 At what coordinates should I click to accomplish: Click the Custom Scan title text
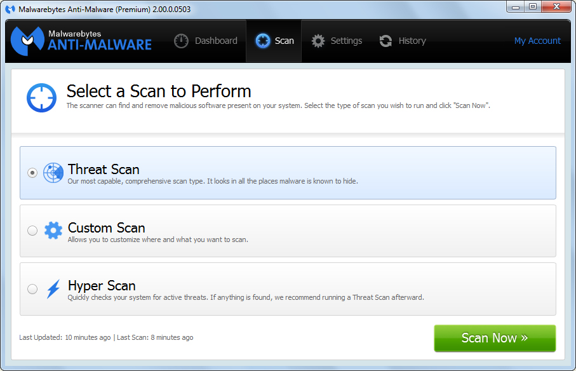107,227
